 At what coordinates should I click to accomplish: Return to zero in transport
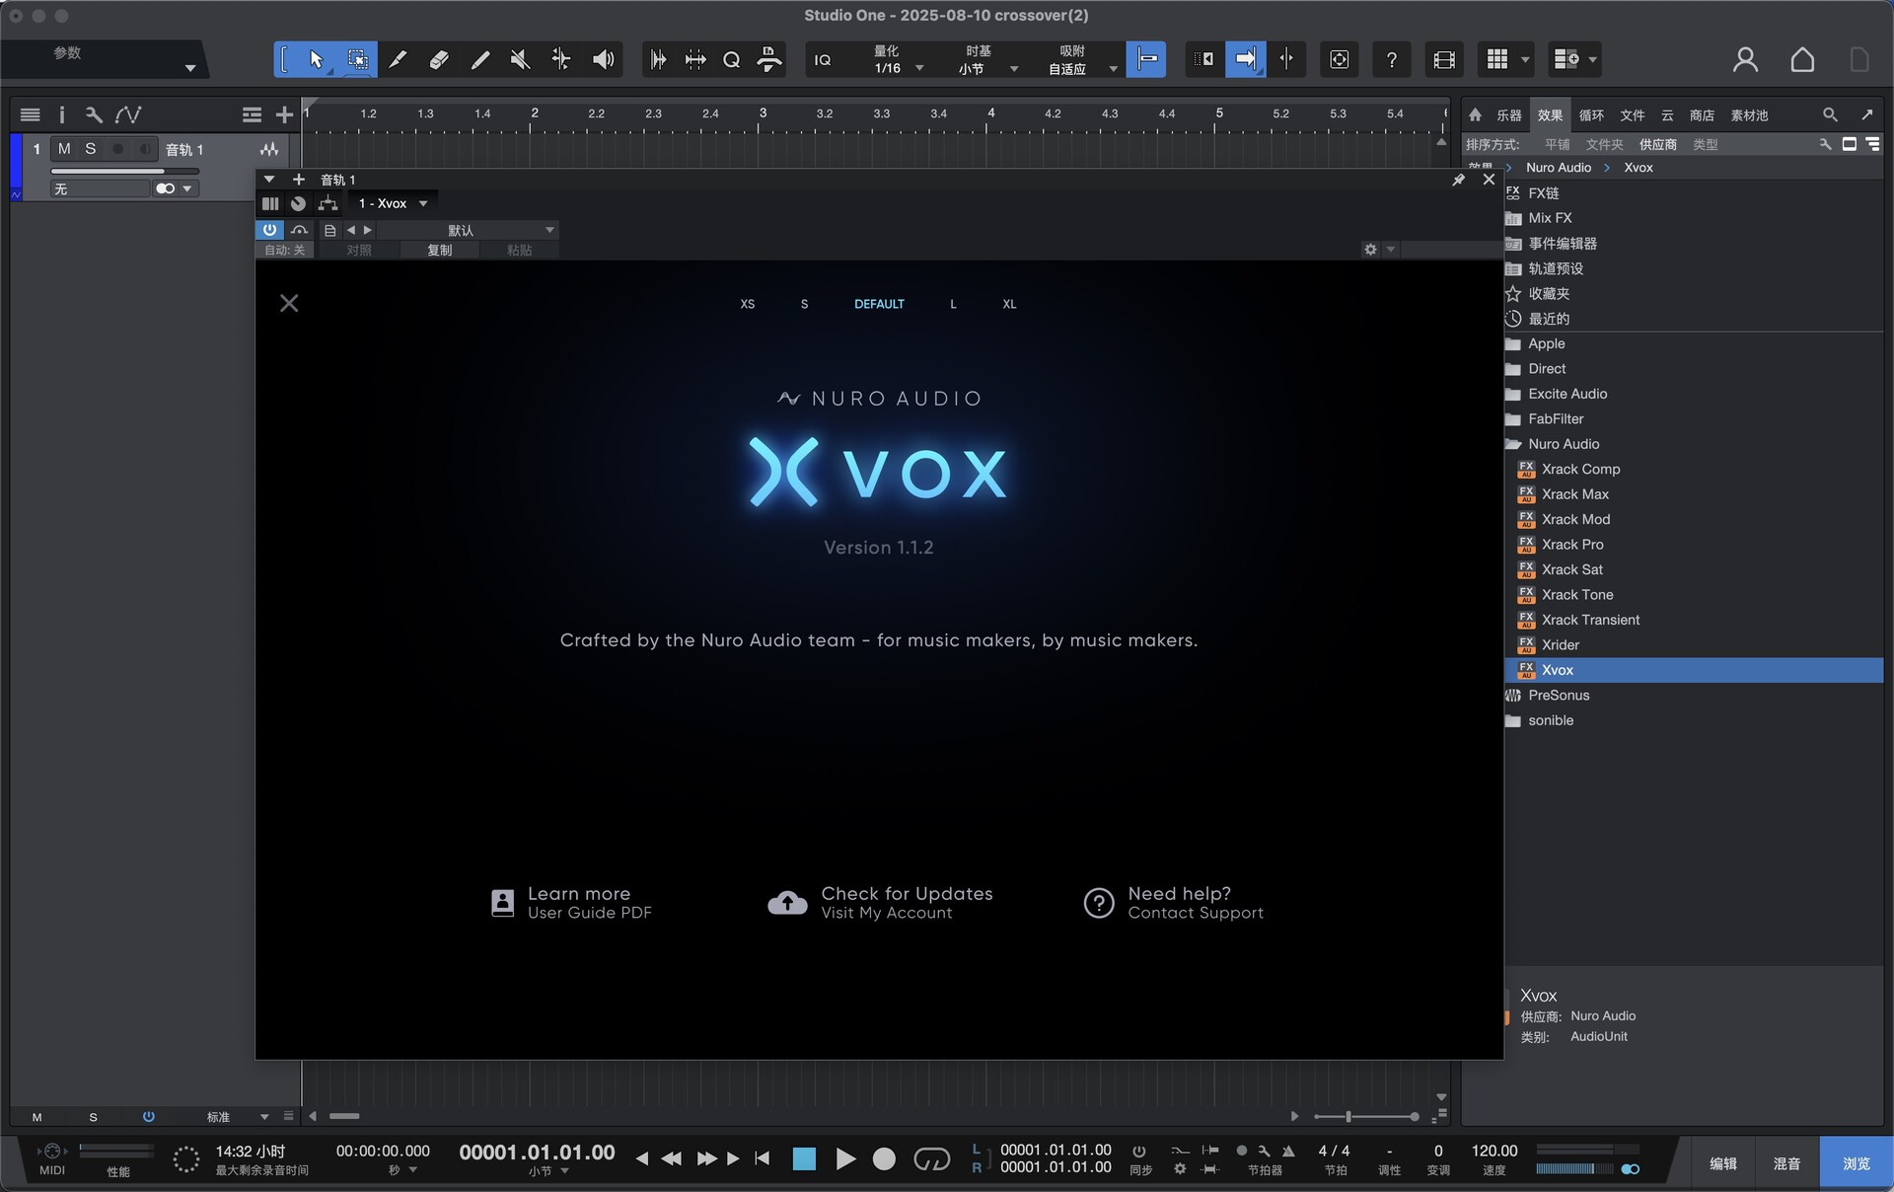point(762,1158)
